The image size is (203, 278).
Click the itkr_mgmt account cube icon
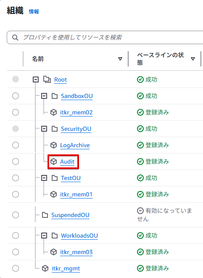click(x=45, y=268)
